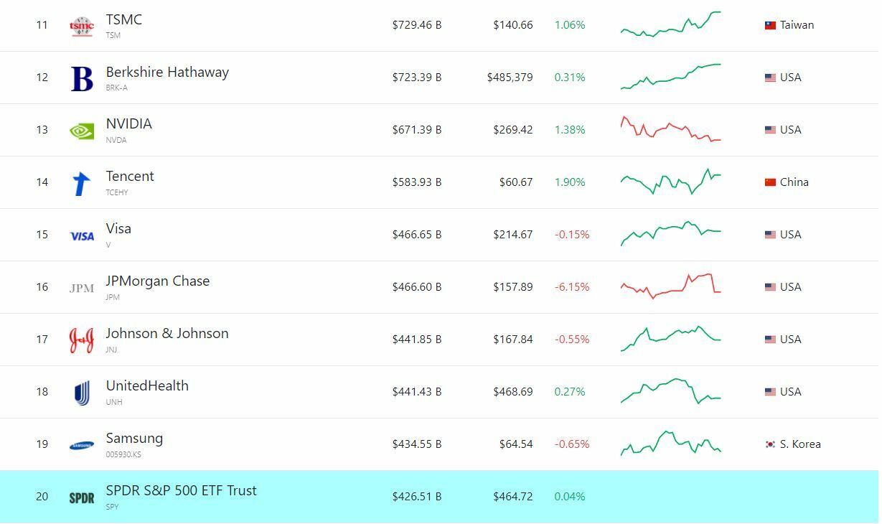Click the Johnson & Johnson red logo
Viewport: 882px width, 524px height.
82,340
